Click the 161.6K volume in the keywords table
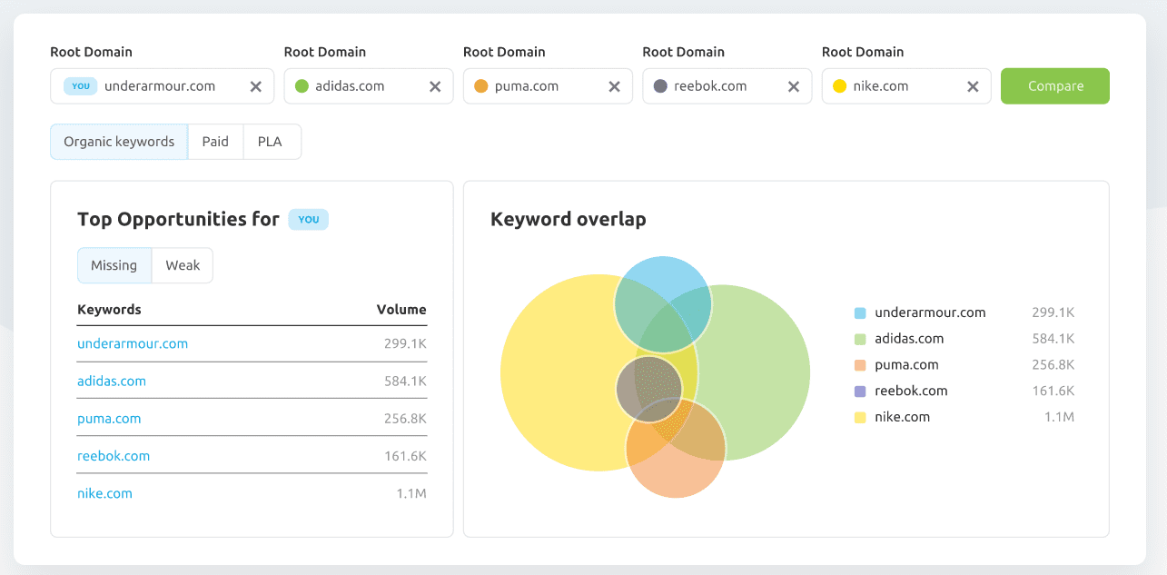The image size is (1167, 575). click(x=405, y=456)
